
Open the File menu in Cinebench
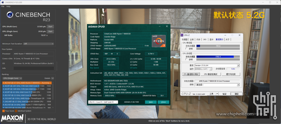(3, 6)
